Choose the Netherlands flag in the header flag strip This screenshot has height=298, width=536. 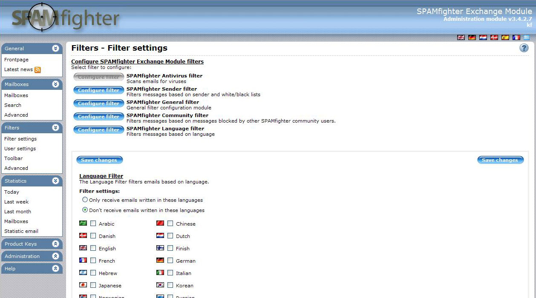(x=483, y=37)
